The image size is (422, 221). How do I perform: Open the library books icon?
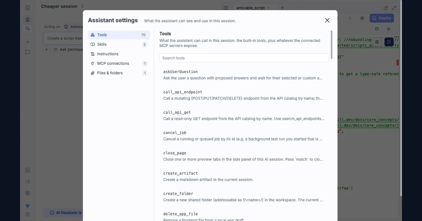[x=389, y=29]
